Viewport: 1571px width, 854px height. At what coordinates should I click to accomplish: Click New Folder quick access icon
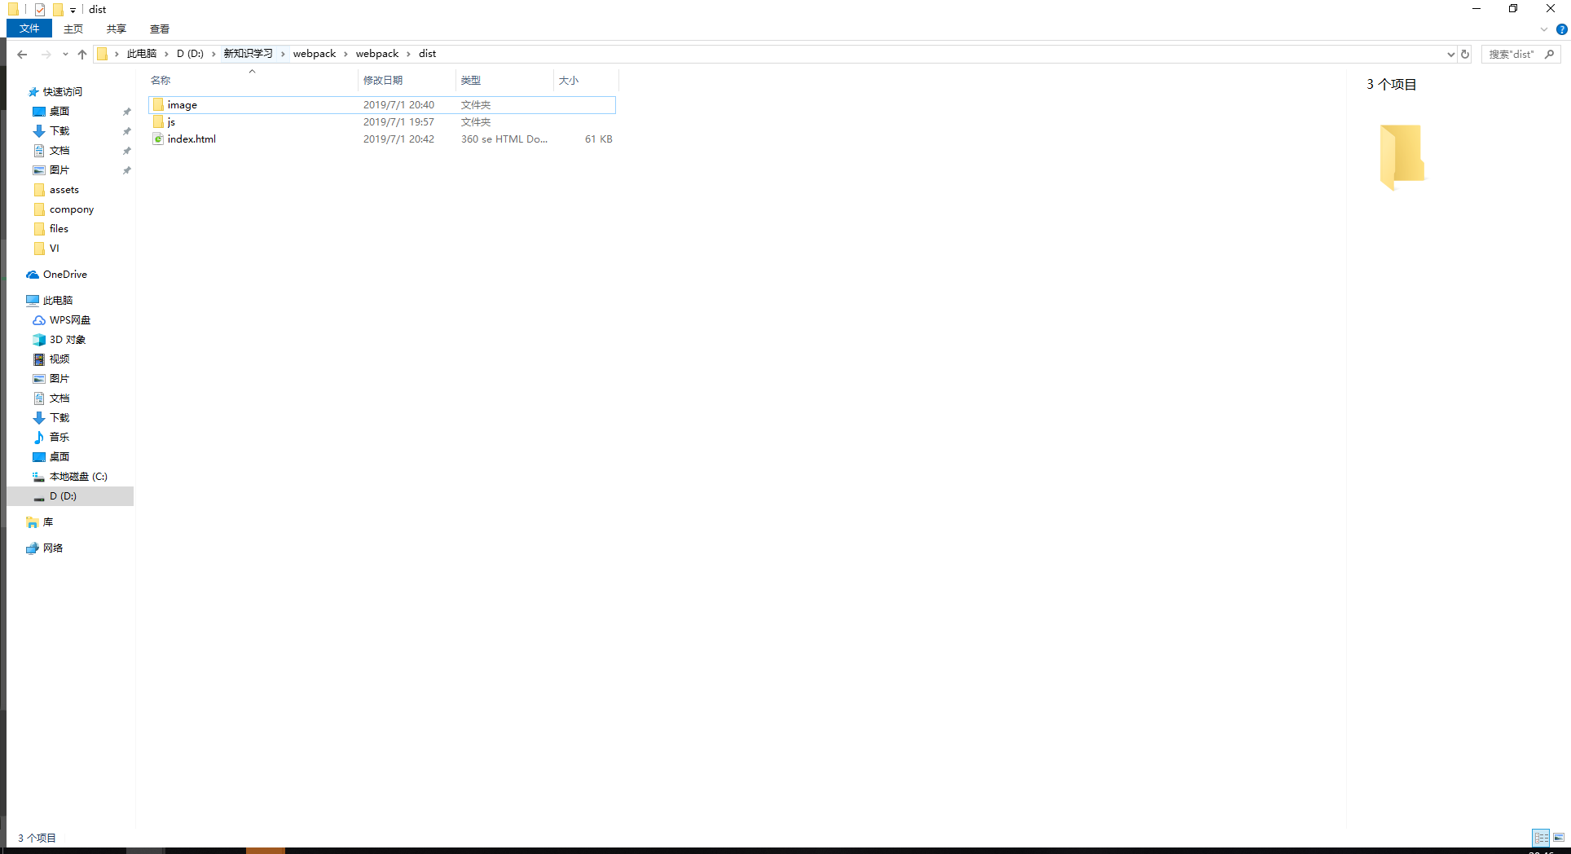pyautogui.click(x=58, y=10)
